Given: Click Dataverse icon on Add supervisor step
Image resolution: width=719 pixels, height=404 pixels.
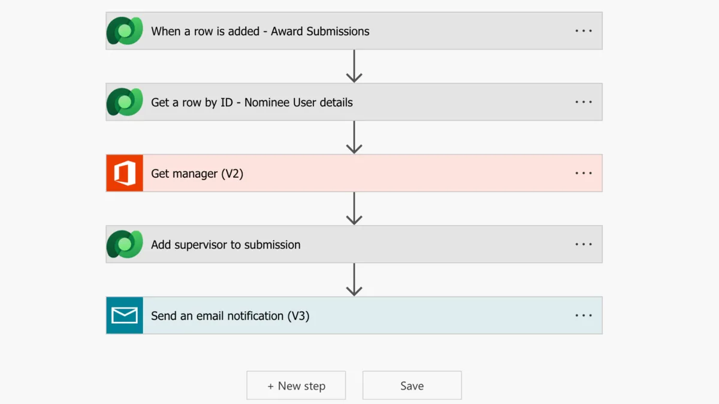Looking at the screenshot, I should tap(125, 244).
